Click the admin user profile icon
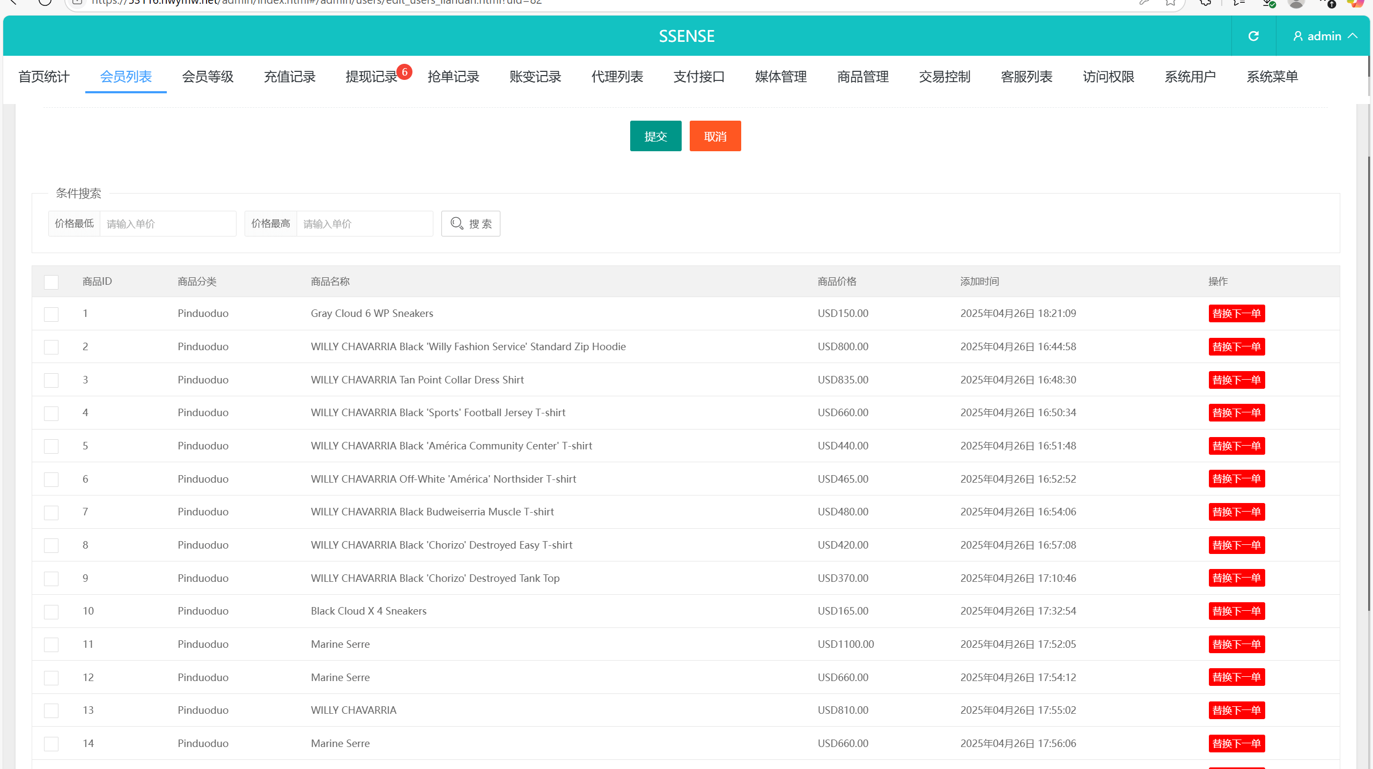The height and width of the screenshot is (769, 1373). [1297, 36]
